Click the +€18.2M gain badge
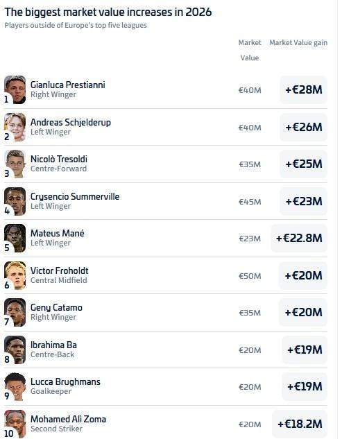Image resolution: width=342 pixels, height=439 pixels. tap(300, 424)
